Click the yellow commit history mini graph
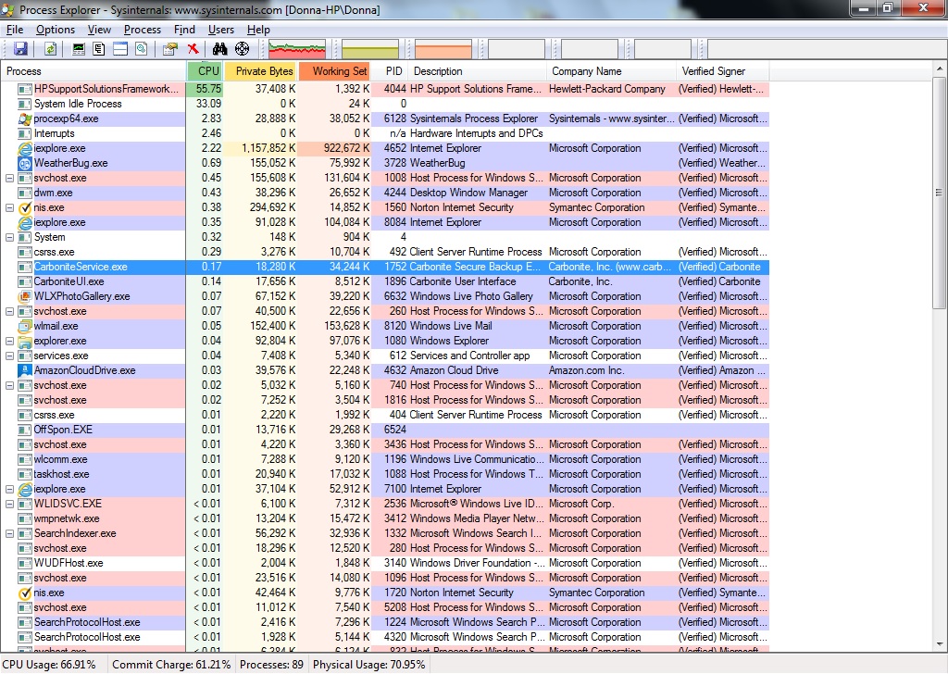 [370, 49]
